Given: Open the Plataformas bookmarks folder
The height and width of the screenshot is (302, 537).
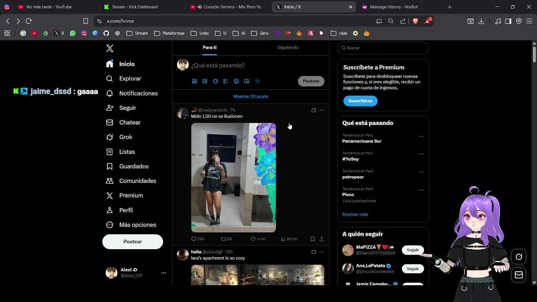Looking at the screenshot, I should coord(169,33).
